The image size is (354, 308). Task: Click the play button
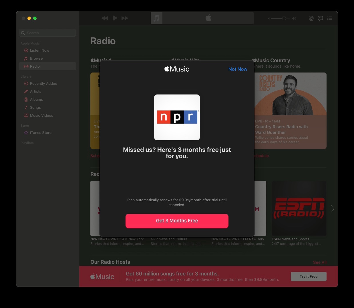[x=115, y=18]
